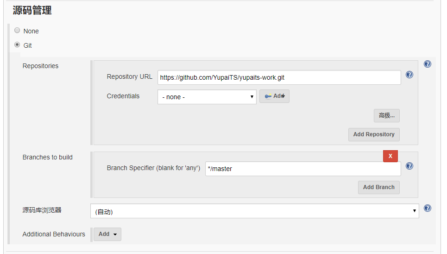
Task: Click the Add Branch button
Action: (378, 187)
